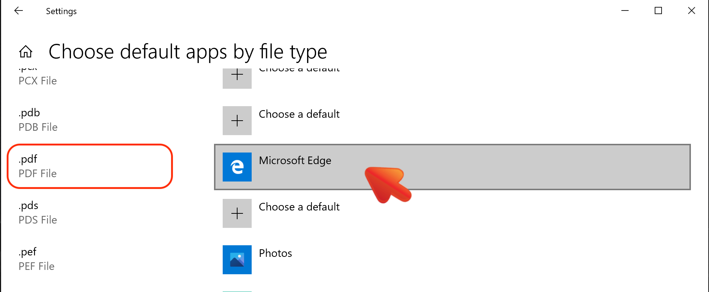
Task: Minimize the Settings window
Action: pyautogui.click(x=625, y=11)
